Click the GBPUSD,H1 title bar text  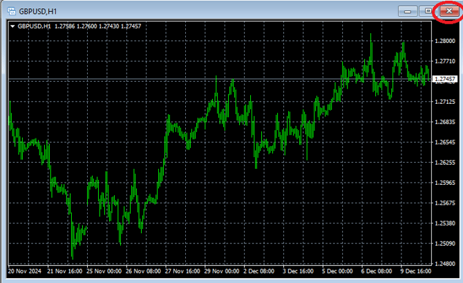[x=37, y=11]
